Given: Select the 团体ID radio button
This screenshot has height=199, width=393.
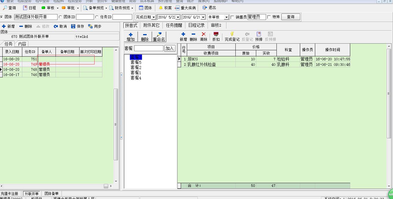Looking at the screenshot, I should point(60,17).
